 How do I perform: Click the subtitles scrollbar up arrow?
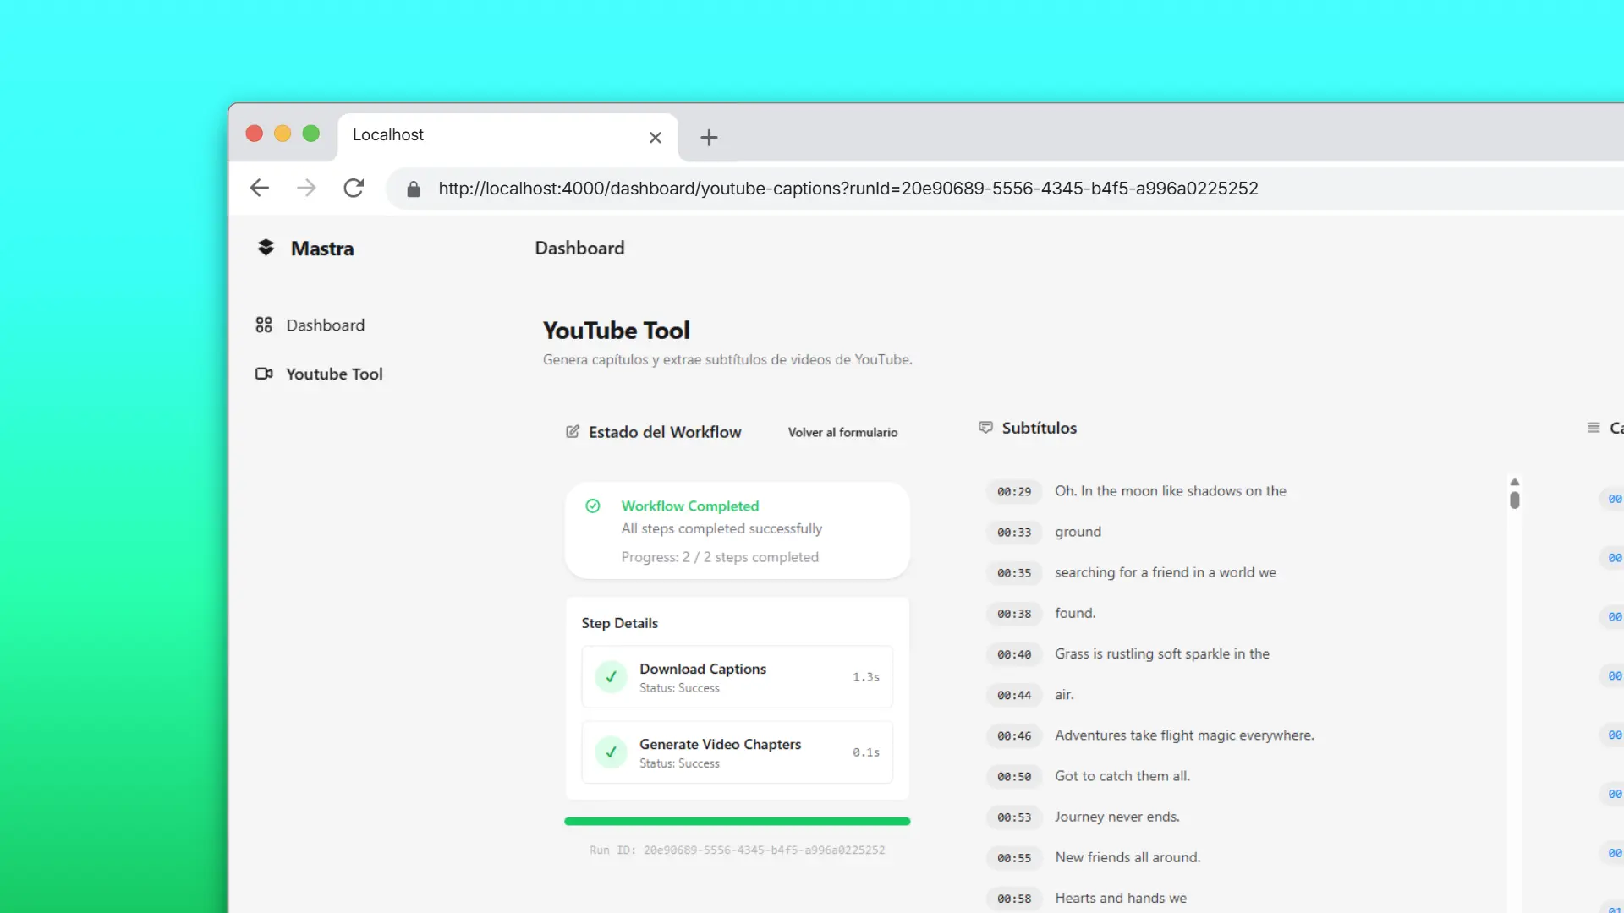(x=1514, y=482)
